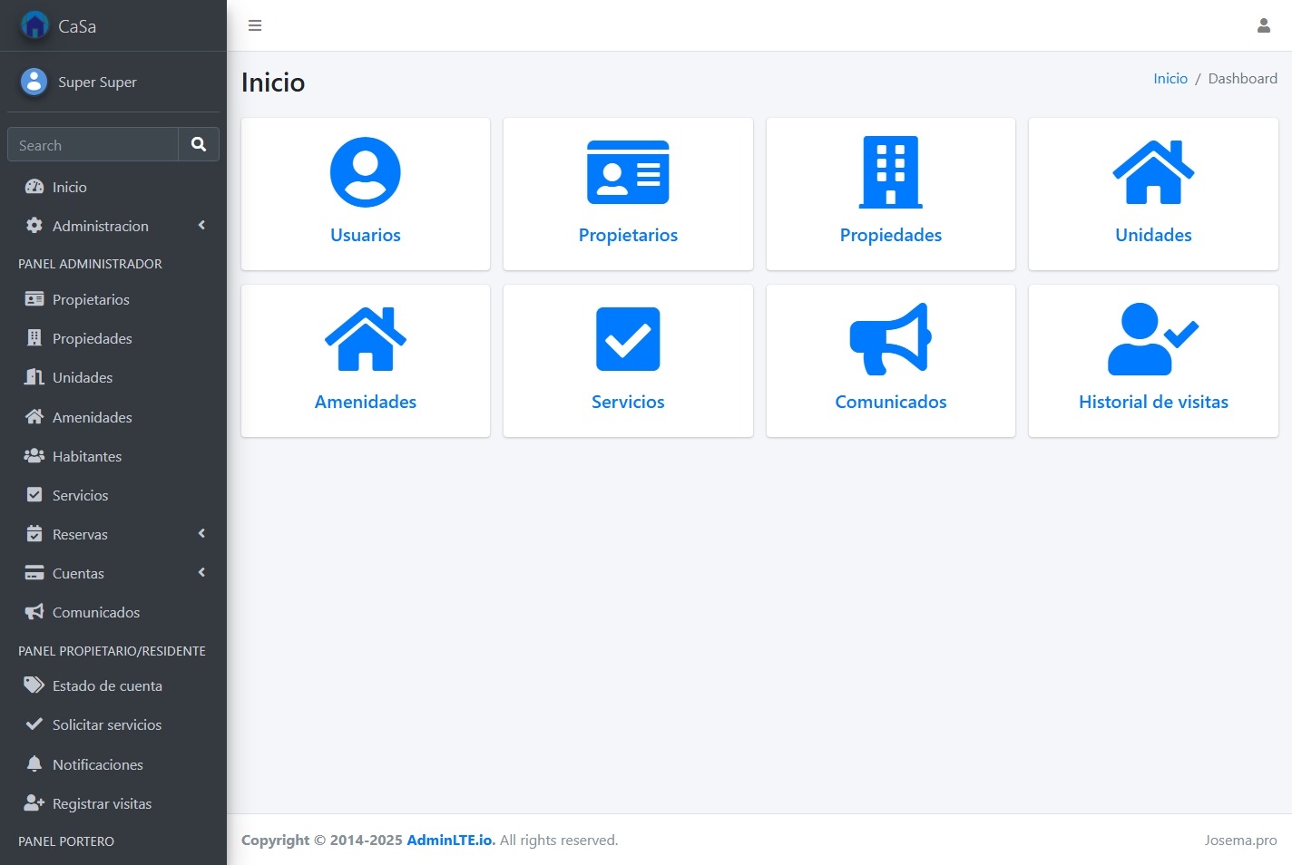Expand the Reservas sidebar section
Image resolution: width=1292 pixels, height=865 pixels.
(x=82, y=534)
